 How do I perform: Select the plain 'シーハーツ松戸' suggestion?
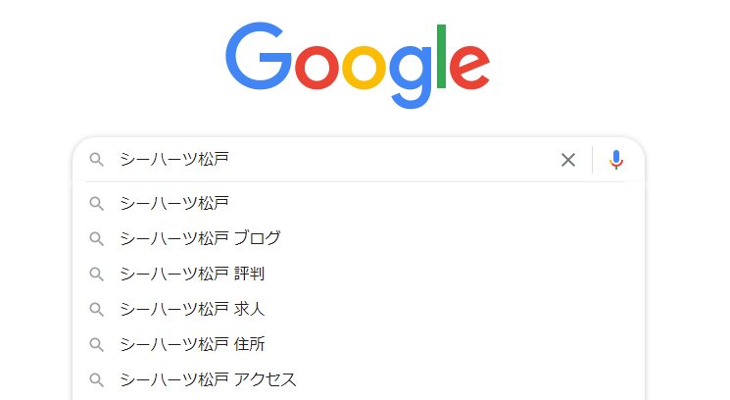pos(174,203)
